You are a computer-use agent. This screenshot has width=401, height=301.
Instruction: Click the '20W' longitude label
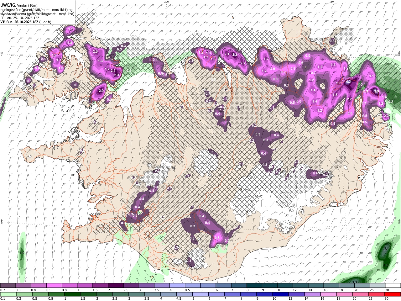click(x=167, y=2)
